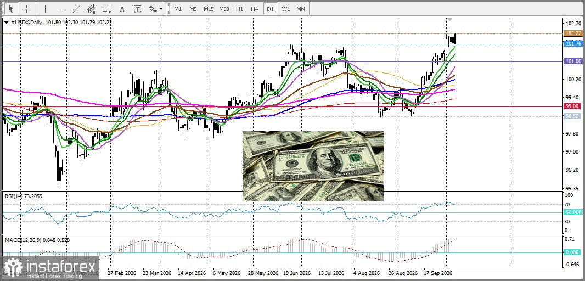The height and width of the screenshot is (281, 585).
Task: Collapse the #USDX,Daily chart title triangle
Action: [x=6, y=23]
